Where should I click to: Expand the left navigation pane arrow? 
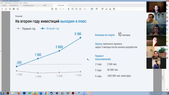point(1,51)
